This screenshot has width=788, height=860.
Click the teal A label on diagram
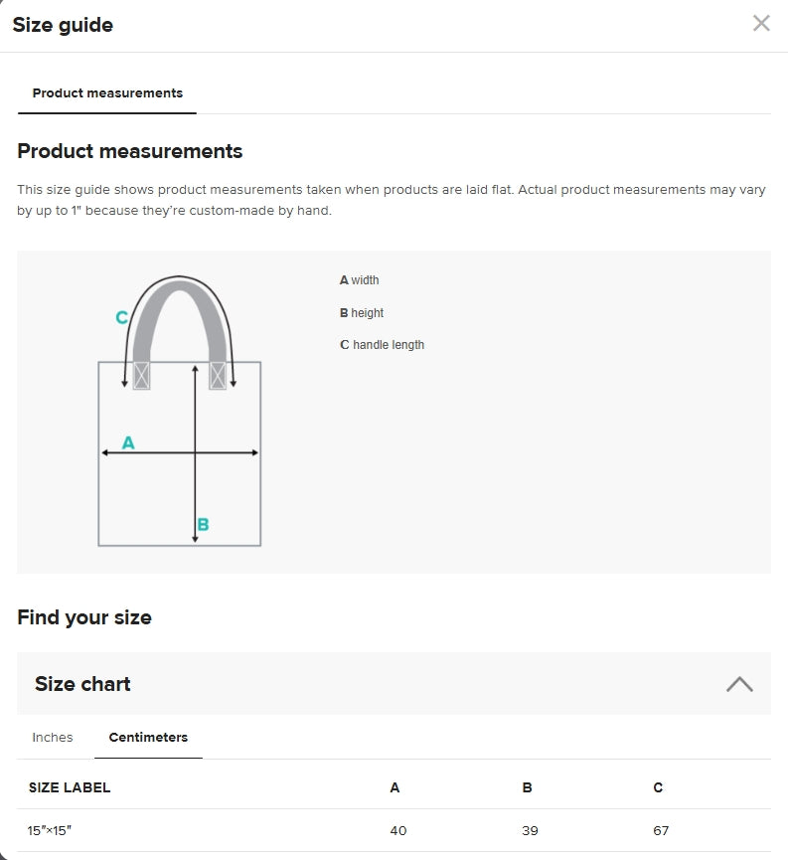(128, 442)
